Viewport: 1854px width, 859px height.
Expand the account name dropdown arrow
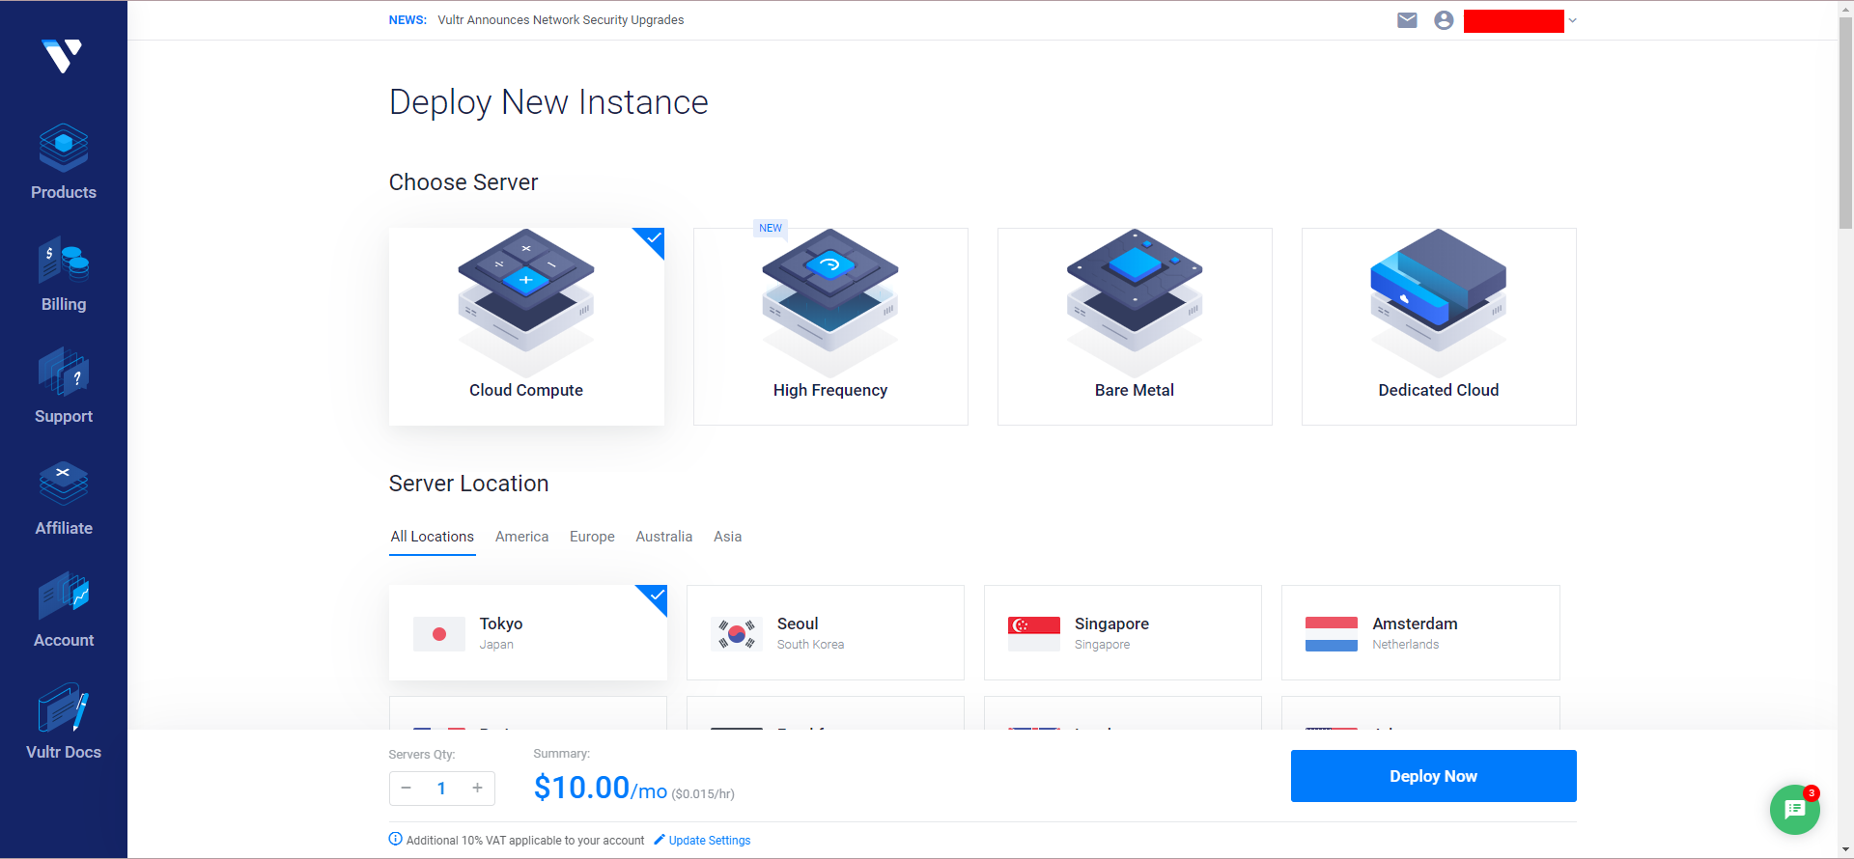pos(1572,20)
